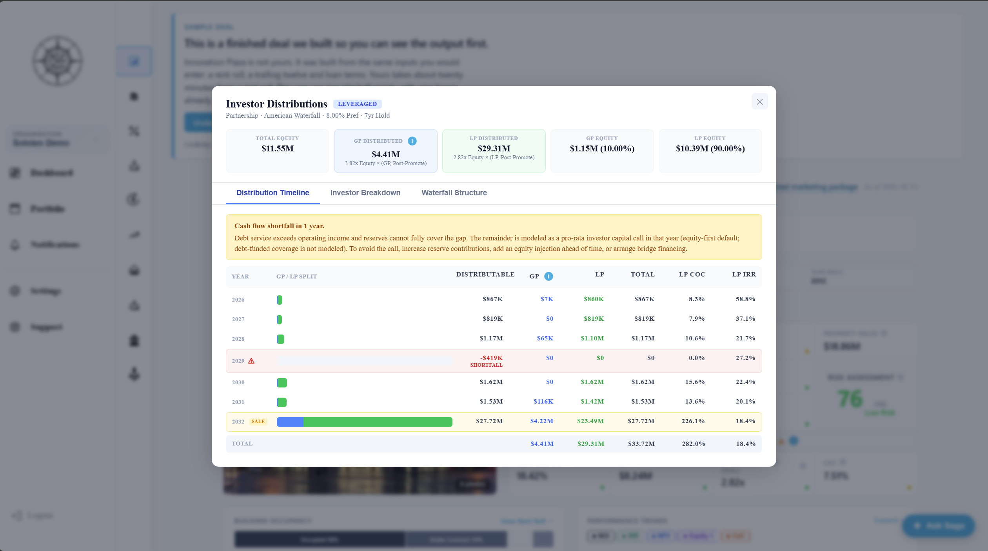Click the $23.49M LP value in 2032
The width and height of the screenshot is (988, 551).
click(x=590, y=421)
